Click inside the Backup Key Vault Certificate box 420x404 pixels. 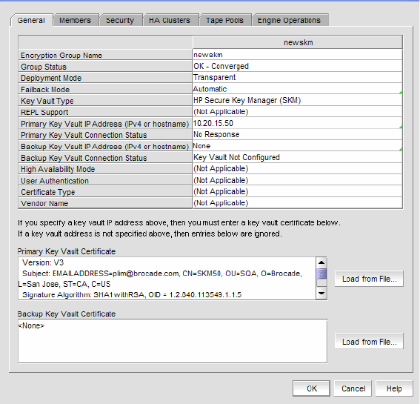pyautogui.click(x=173, y=341)
